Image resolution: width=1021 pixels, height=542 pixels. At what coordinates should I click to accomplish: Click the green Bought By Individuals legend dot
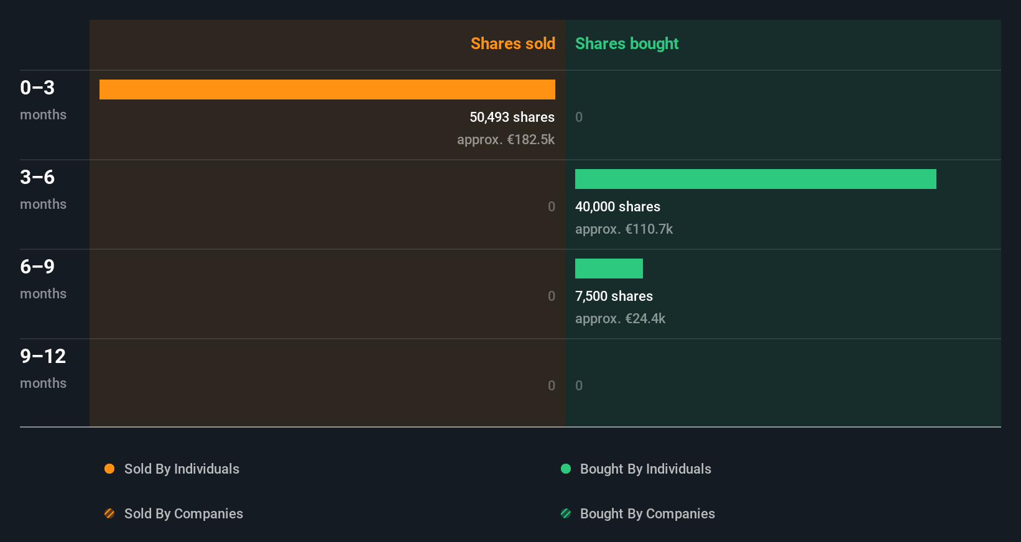pos(566,469)
